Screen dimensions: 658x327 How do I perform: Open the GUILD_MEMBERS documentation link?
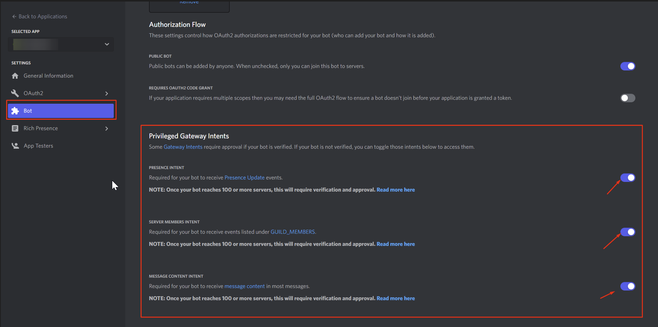pos(293,232)
